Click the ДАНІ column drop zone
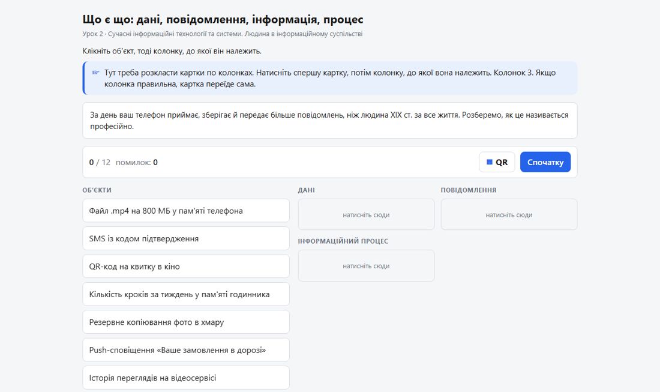The width and height of the screenshot is (660, 392). [x=366, y=214]
